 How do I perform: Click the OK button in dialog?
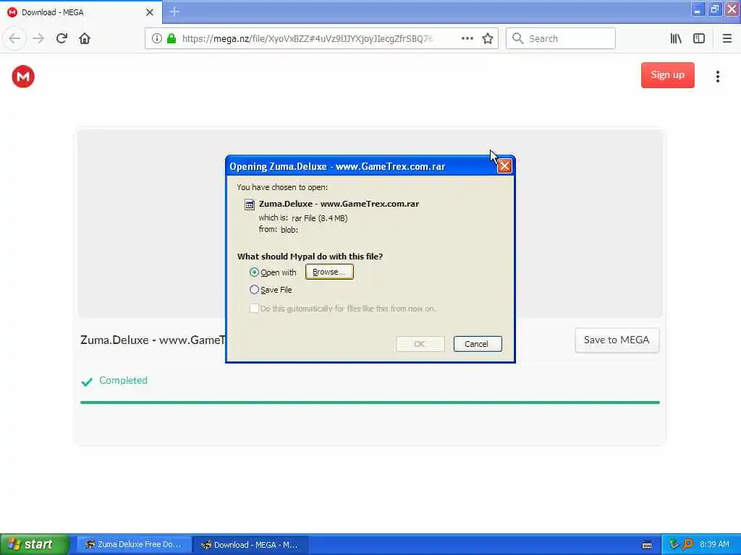click(x=420, y=344)
